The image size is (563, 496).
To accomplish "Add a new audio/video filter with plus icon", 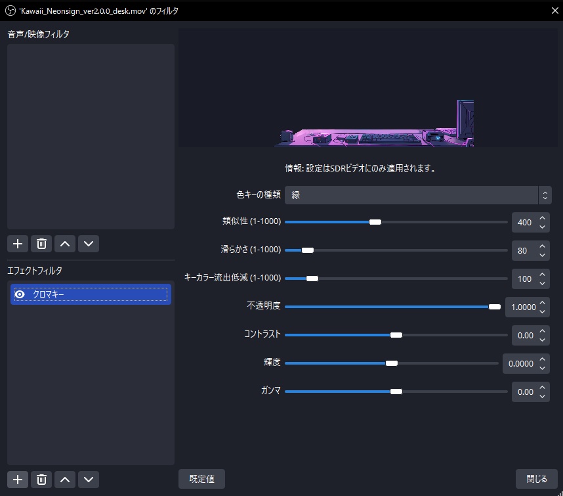I will [18, 244].
